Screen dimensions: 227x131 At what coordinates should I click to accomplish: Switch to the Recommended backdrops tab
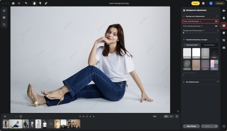point(192,45)
